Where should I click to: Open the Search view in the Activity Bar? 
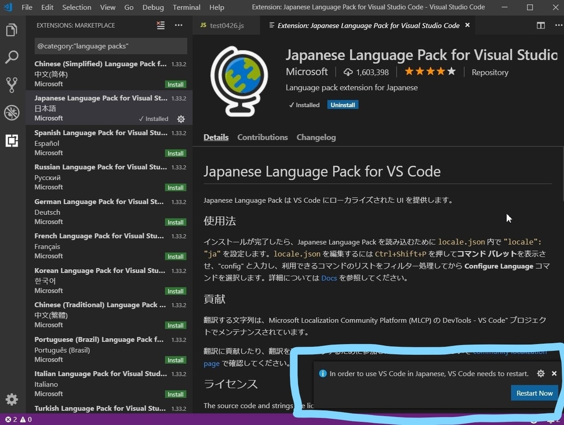[12, 57]
